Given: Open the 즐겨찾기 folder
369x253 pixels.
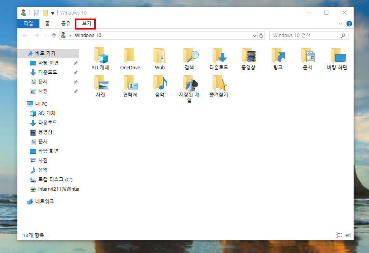Looking at the screenshot, I should (219, 86).
